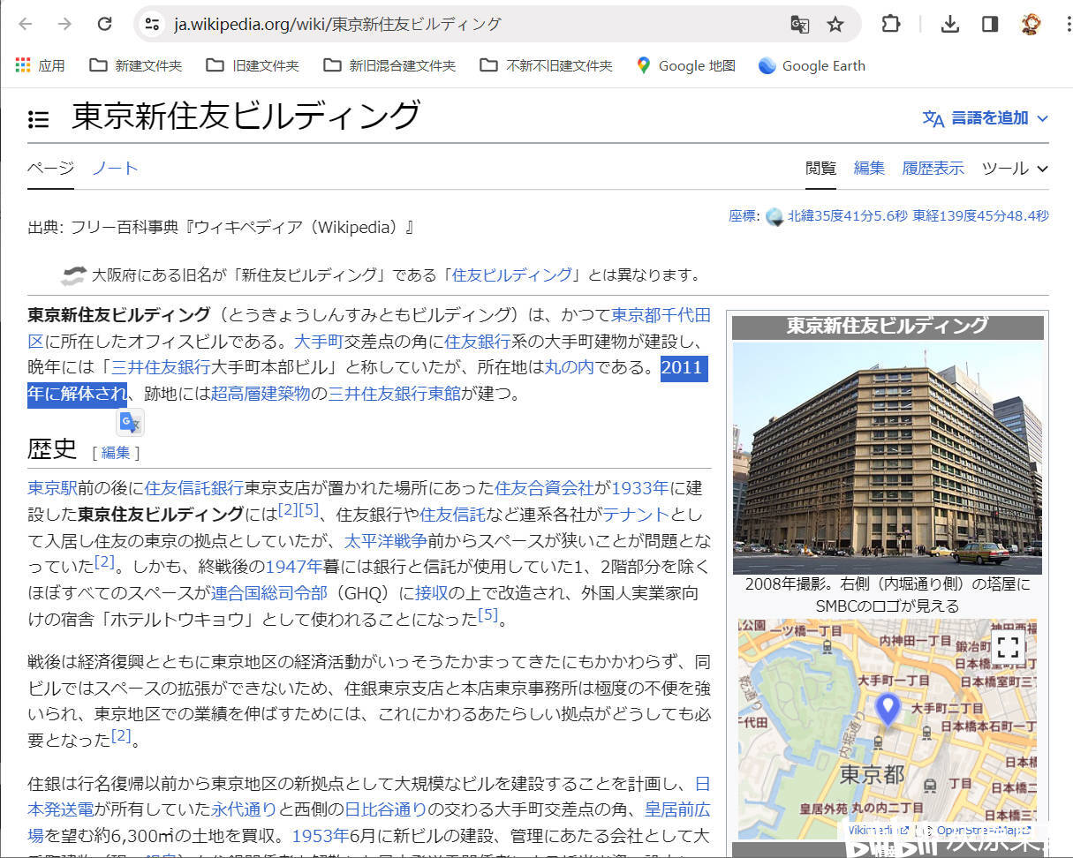Open the 東京駅 link
This screenshot has height=858, width=1073.
tap(52, 488)
